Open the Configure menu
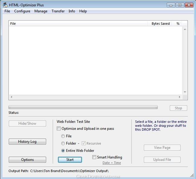Screen dimensions: 196x179 pos(22,11)
